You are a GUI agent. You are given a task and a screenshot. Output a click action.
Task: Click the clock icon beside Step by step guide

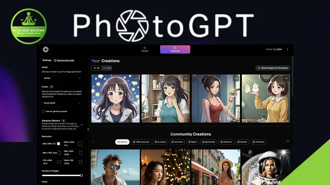click(55, 60)
